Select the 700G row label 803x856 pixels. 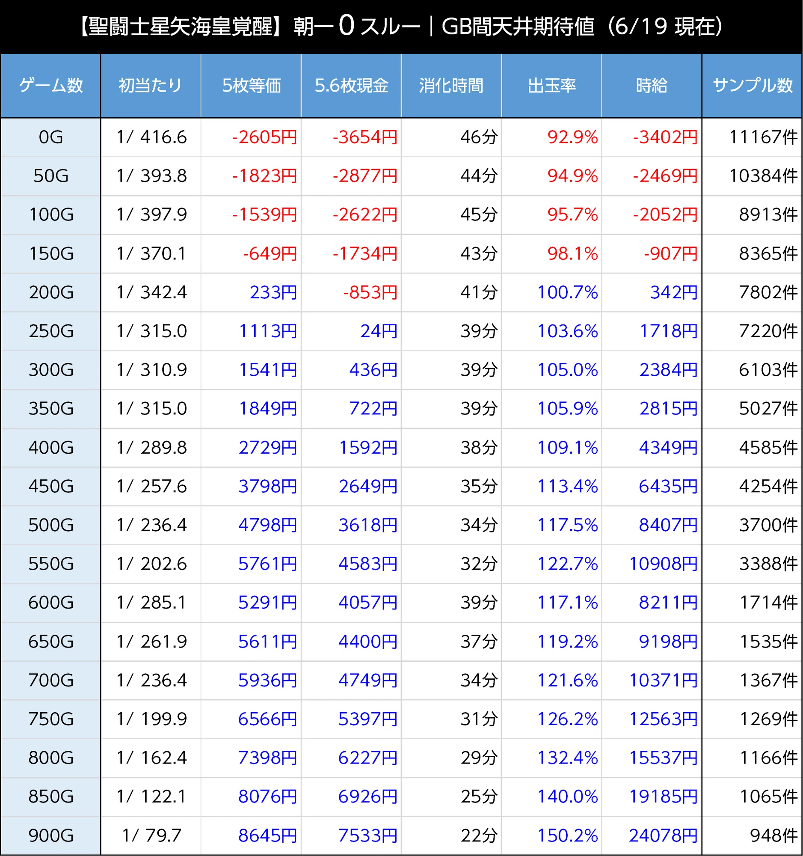51,681
